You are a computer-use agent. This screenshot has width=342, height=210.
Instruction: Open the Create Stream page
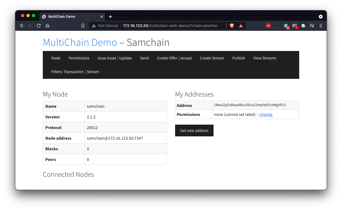212,58
